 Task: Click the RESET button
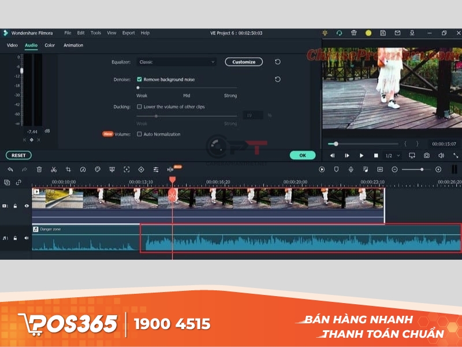(18, 155)
